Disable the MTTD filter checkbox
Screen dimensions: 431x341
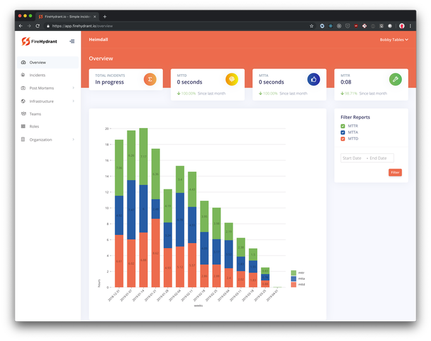(x=343, y=139)
